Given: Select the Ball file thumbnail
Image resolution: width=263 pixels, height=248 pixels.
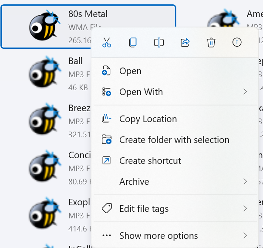Looking at the screenshot, I should point(44,72).
